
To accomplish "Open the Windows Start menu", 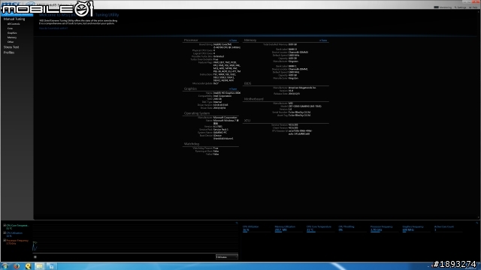I will coord(5,266).
